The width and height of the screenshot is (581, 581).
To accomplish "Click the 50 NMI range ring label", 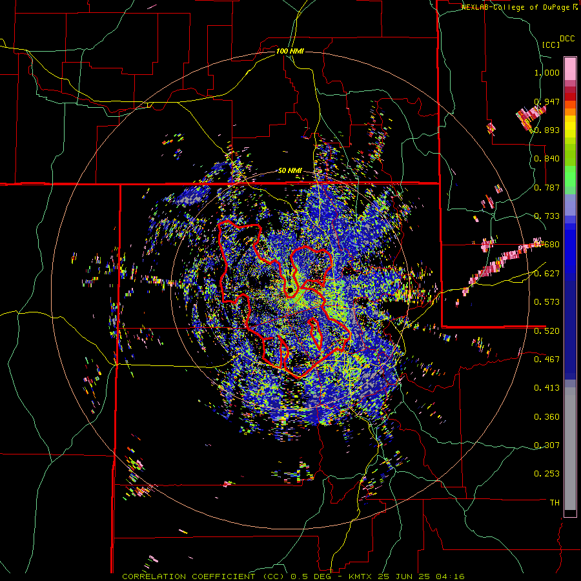I will coord(290,171).
